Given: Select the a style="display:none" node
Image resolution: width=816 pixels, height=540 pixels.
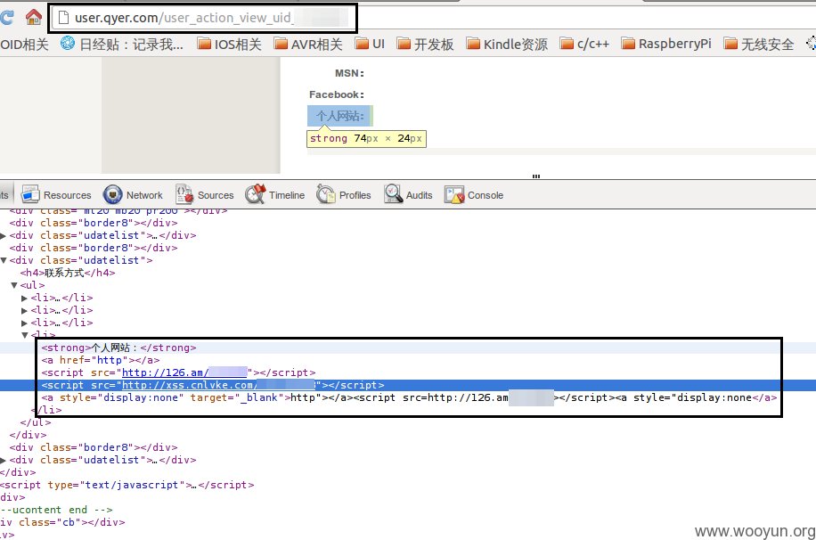Looking at the screenshot, I should (409, 397).
